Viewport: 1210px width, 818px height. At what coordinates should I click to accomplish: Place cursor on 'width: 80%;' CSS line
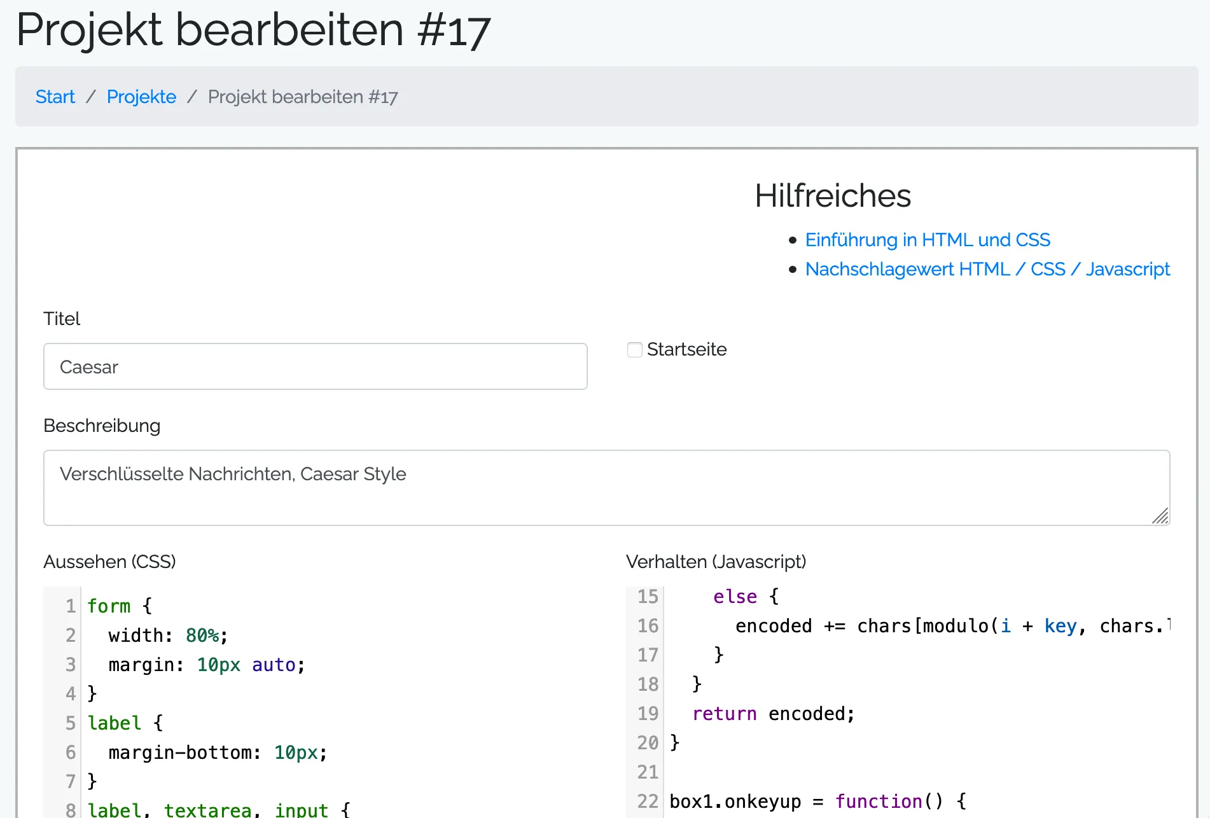(x=168, y=635)
